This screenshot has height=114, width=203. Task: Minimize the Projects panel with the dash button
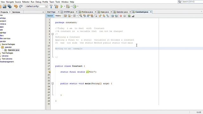[43, 12]
